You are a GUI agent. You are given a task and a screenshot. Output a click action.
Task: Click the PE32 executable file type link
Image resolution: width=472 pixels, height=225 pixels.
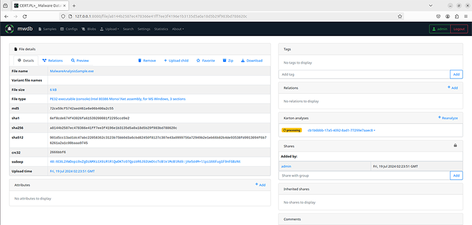coord(117,99)
